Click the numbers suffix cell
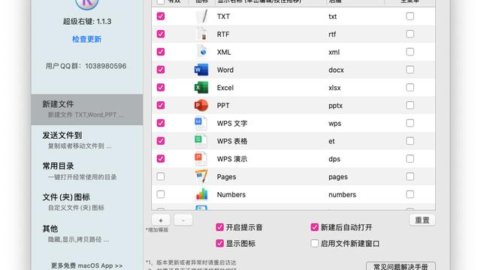 click(x=343, y=195)
